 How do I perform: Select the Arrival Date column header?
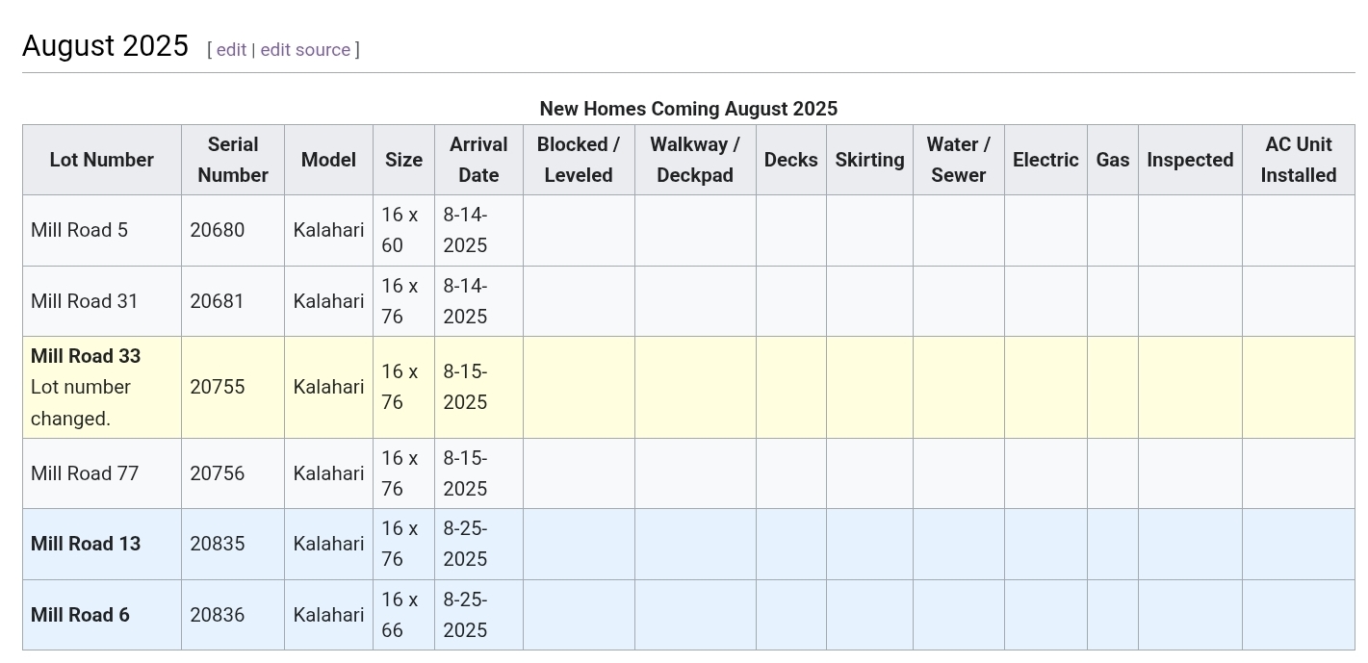(x=478, y=160)
